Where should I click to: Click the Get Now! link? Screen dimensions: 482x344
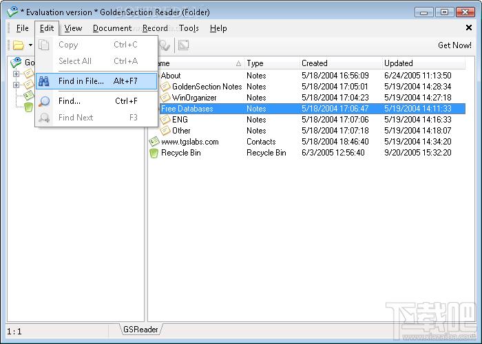(454, 45)
